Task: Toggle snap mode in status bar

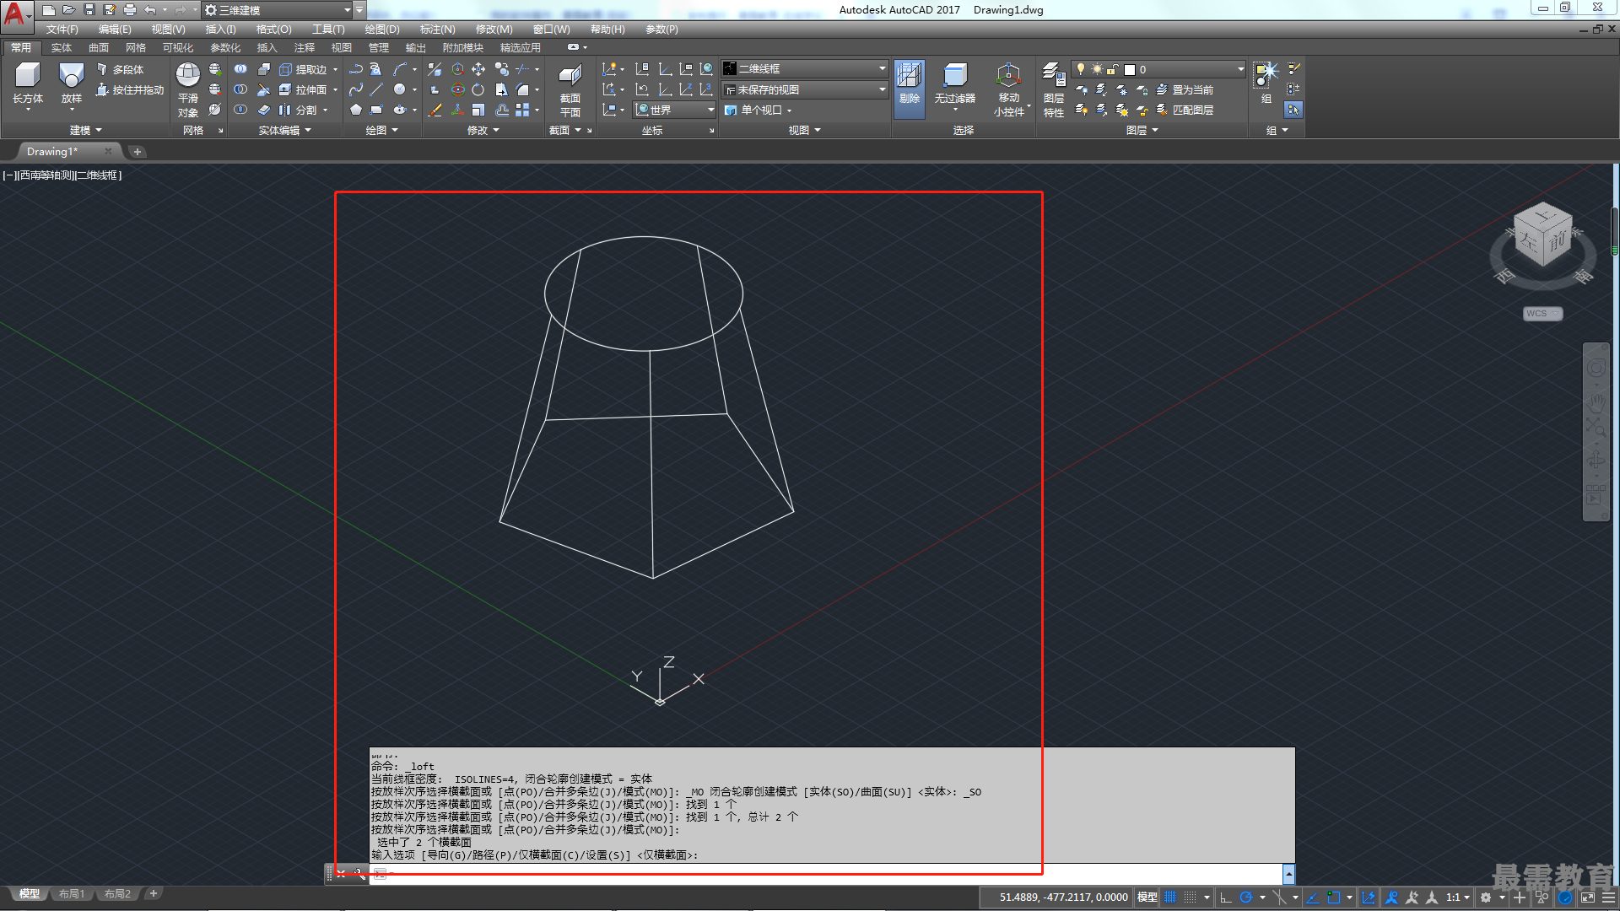Action: coord(1190,898)
